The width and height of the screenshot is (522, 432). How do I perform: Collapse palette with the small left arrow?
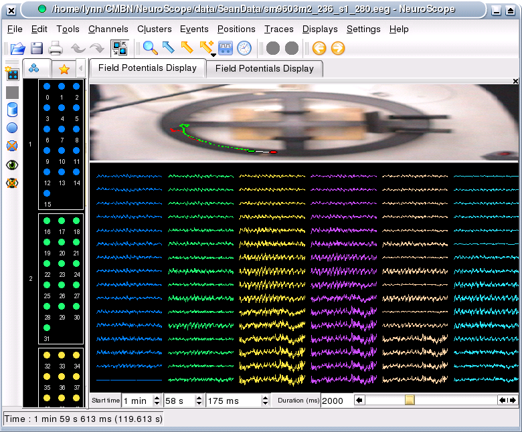[x=80, y=68]
